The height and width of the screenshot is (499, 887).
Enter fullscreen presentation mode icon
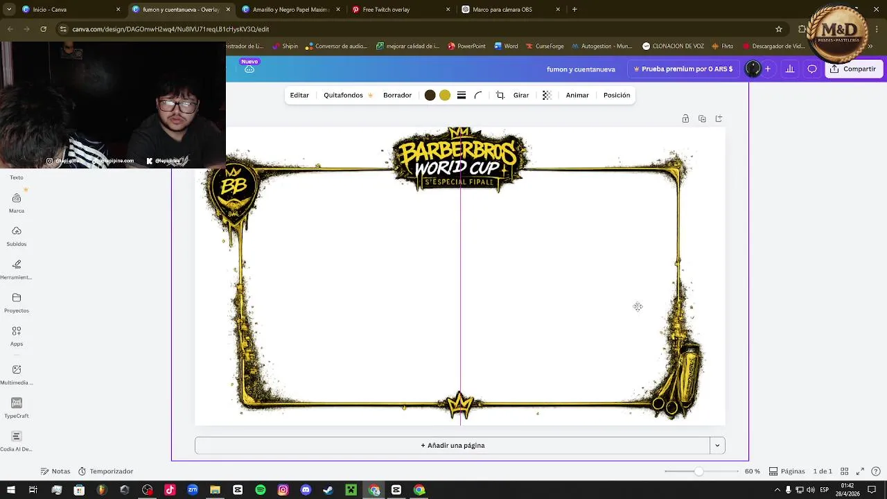point(860,471)
